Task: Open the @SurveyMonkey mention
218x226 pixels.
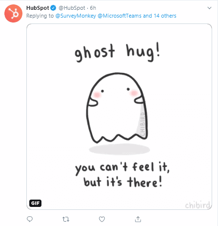Action: click(x=76, y=16)
